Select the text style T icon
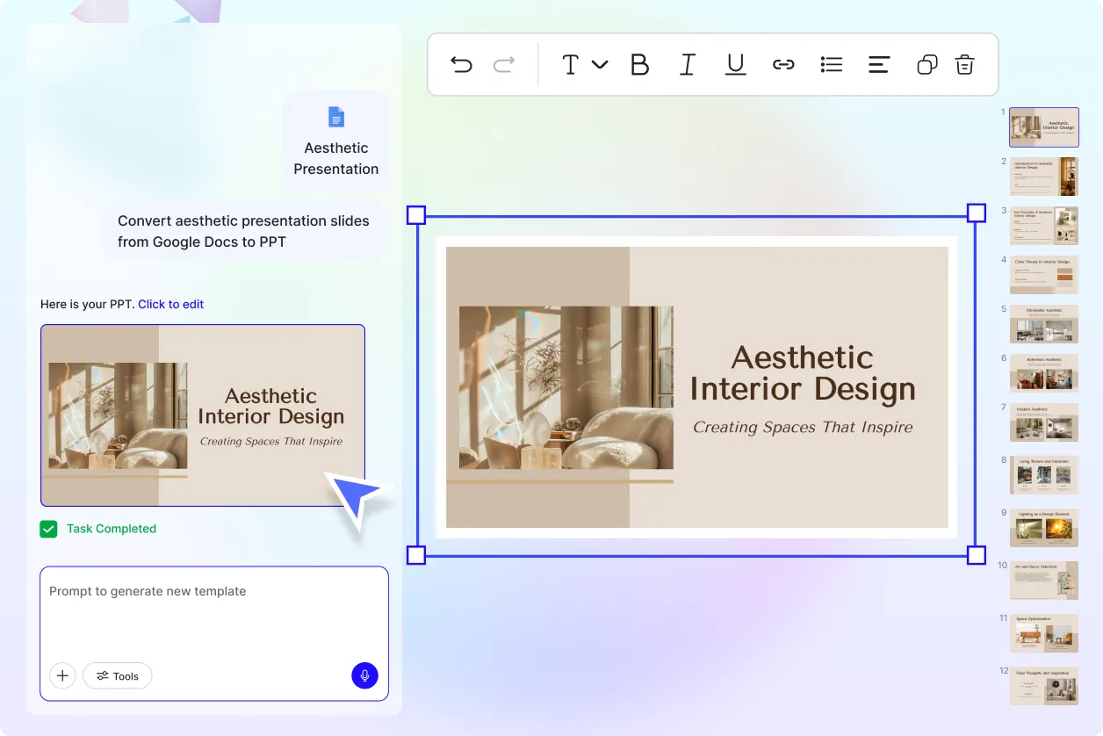Screen dimensions: 1103x736 coord(571,64)
